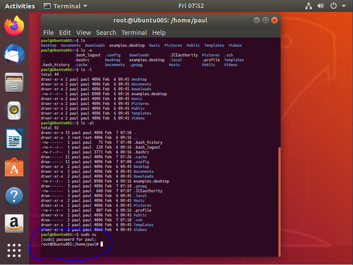
Task: Click size "8980" in the ls -l examples.desktop row
Action: tap(96, 94)
